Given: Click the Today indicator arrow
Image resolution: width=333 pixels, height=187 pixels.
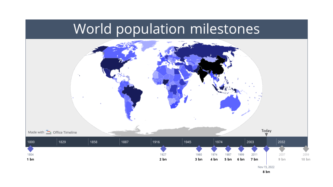Looking at the screenshot, I should tap(266, 134).
